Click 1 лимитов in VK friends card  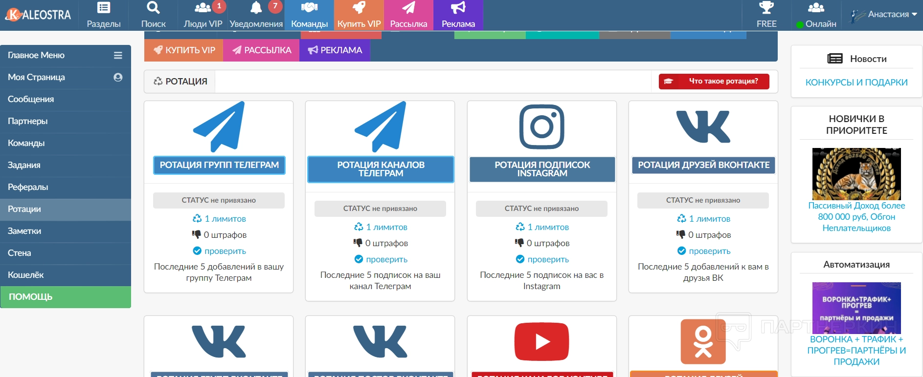pos(703,219)
